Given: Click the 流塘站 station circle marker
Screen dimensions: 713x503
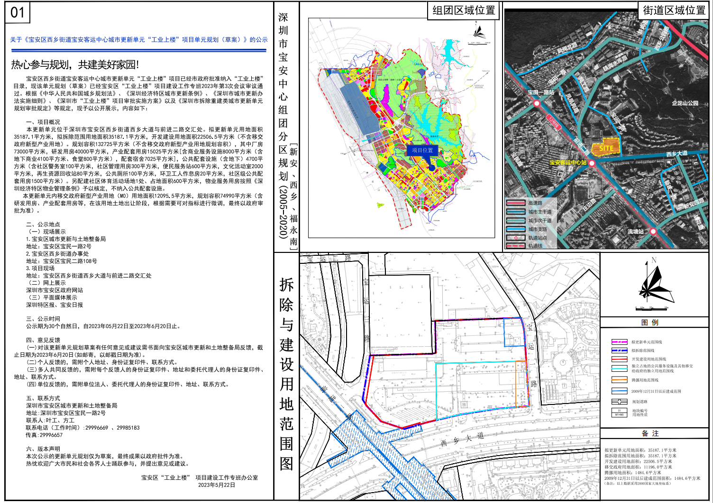Looking at the screenshot, I should point(653,232).
